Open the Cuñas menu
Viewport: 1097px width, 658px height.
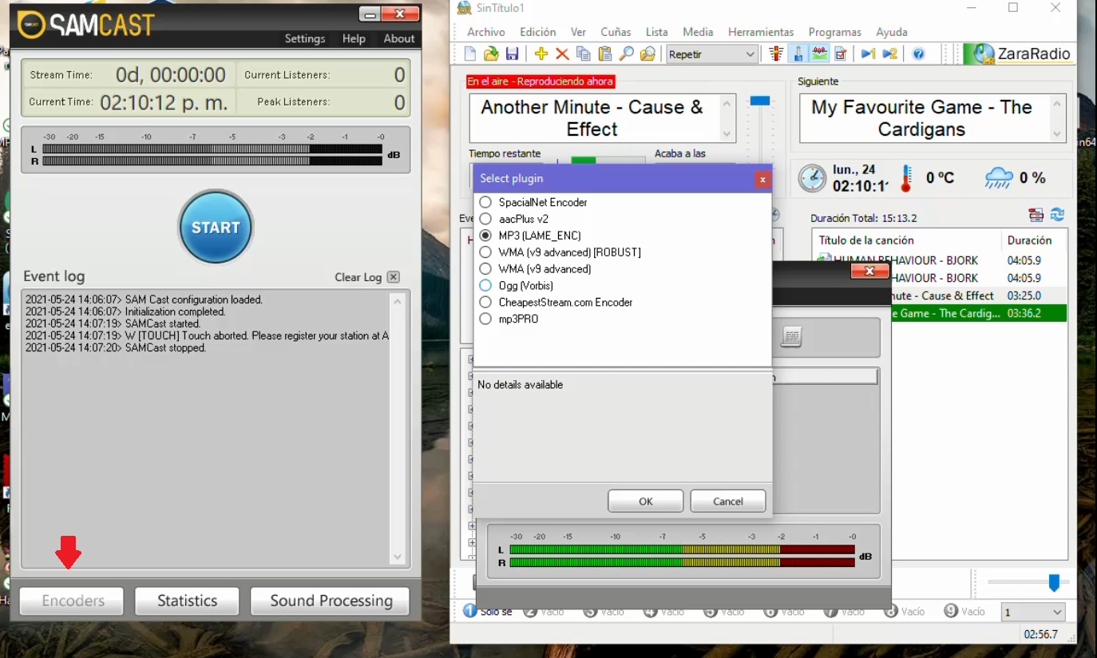(616, 32)
